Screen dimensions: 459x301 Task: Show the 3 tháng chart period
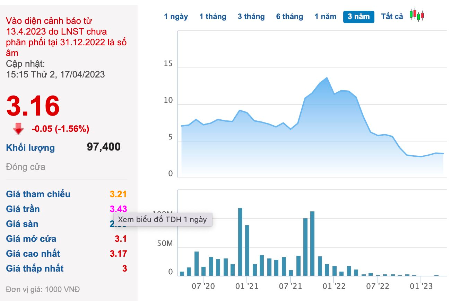click(x=251, y=17)
